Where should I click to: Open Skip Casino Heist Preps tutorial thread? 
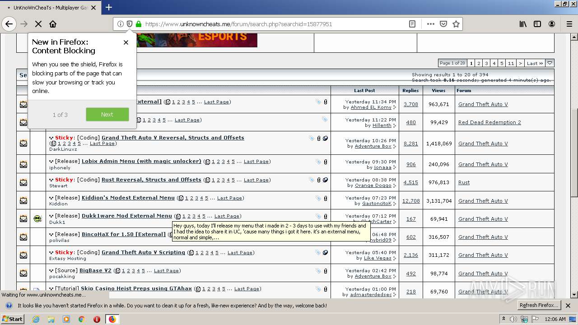[x=136, y=288]
